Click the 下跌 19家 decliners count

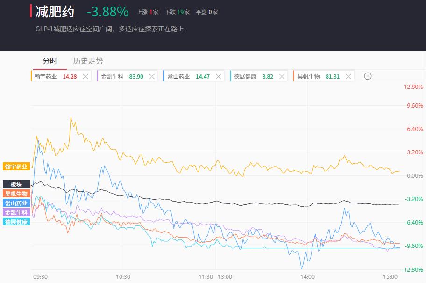(177, 12)
